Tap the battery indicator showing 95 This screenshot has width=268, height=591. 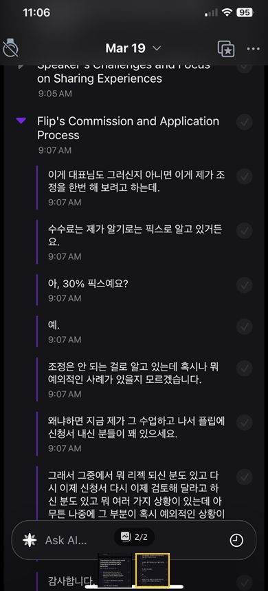point(245,12)
